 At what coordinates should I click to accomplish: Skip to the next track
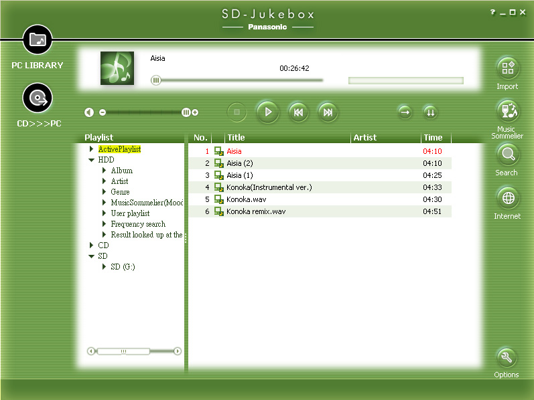(328, 112)
